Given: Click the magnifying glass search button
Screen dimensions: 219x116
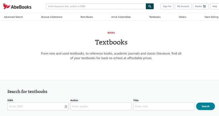Looking at the screenshot, I should click(150, 6).
